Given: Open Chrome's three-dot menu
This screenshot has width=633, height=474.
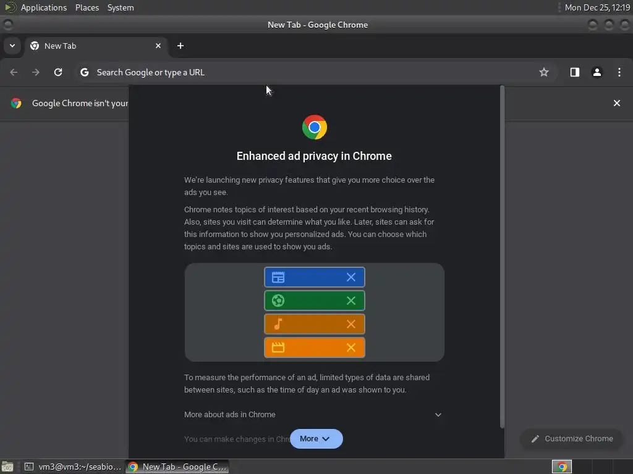Looking at the screenshot, I should pyautogui.click(x=619, y=72).
